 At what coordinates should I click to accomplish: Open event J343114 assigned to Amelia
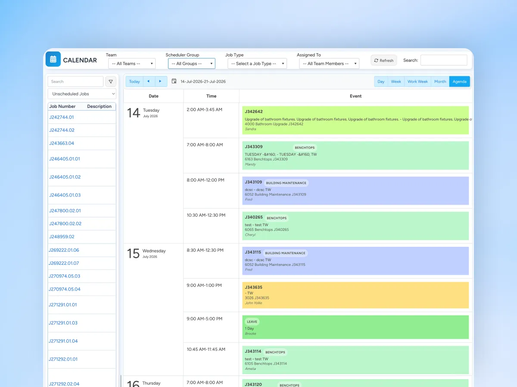355,360
